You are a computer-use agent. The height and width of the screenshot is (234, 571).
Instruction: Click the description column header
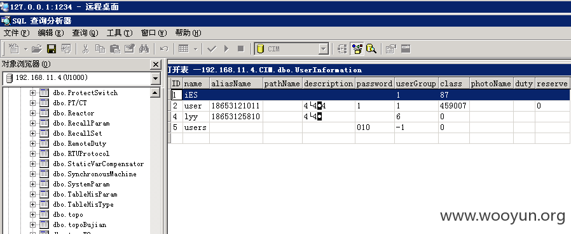pyautogui.click(x=329, y=84)
